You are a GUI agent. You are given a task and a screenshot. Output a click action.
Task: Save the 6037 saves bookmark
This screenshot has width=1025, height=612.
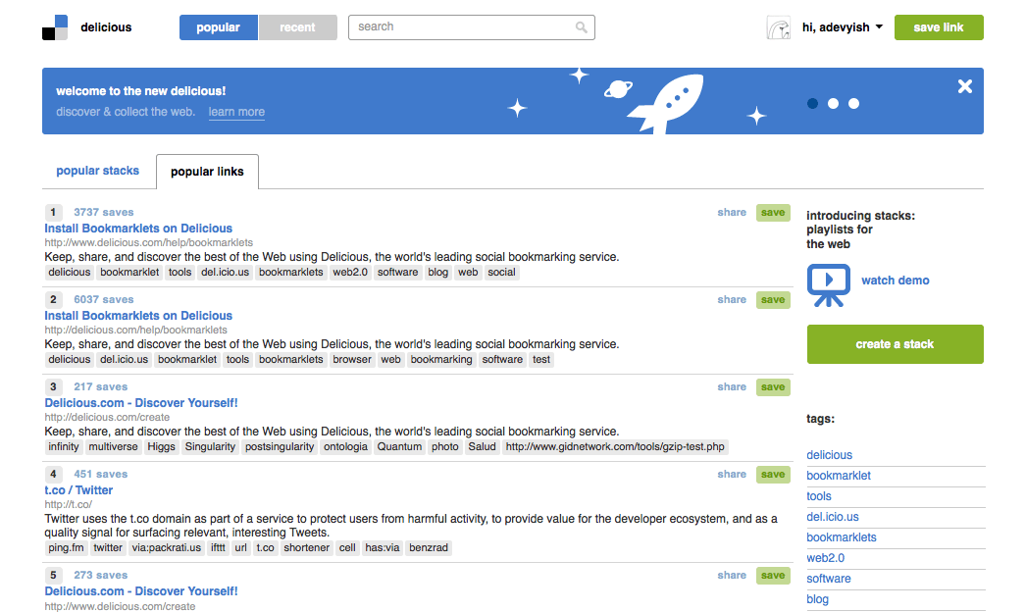coord(773,299)
